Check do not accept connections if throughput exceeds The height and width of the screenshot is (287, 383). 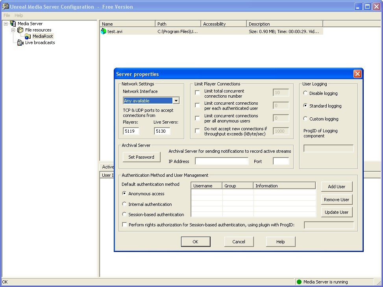197,131
